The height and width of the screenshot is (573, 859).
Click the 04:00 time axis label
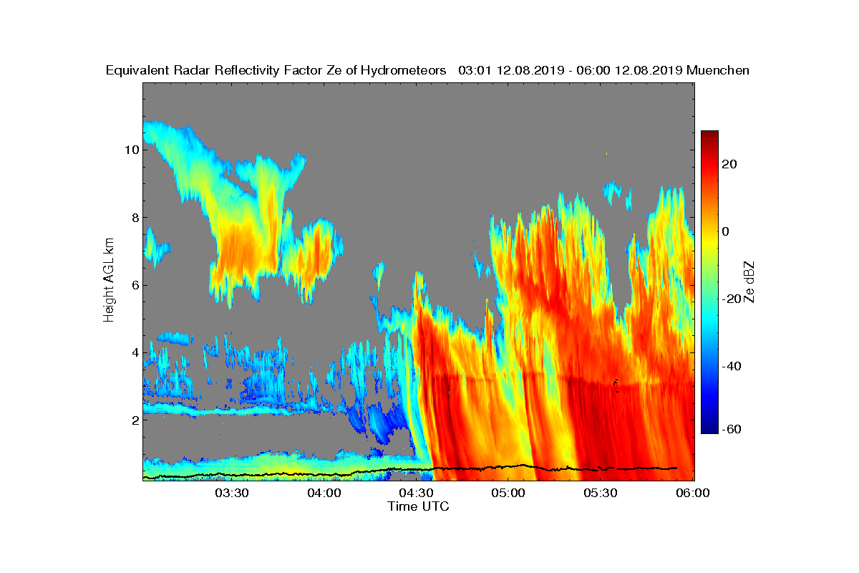[324, 493]
